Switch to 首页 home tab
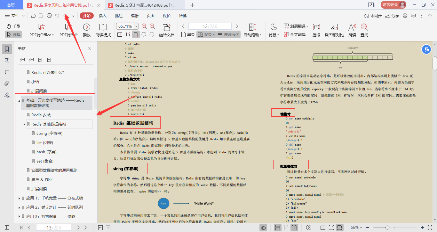Screen dimensions: 437x232 click(x=11, y=5)
